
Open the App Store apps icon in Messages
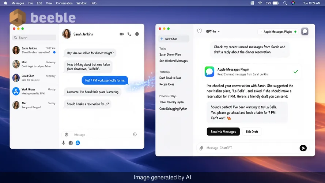78,143
